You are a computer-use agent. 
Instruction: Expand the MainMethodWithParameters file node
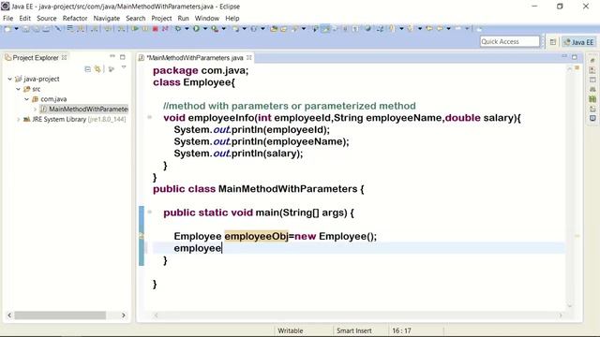[36, 110]
